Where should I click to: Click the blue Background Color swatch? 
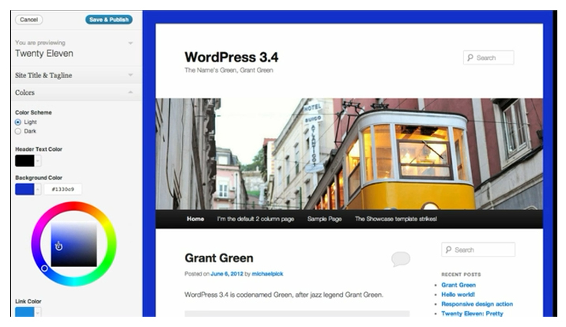25,190
